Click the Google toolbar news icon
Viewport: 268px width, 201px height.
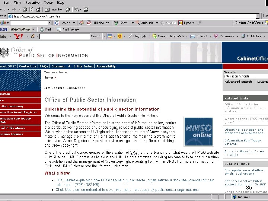tap(82, 23)
